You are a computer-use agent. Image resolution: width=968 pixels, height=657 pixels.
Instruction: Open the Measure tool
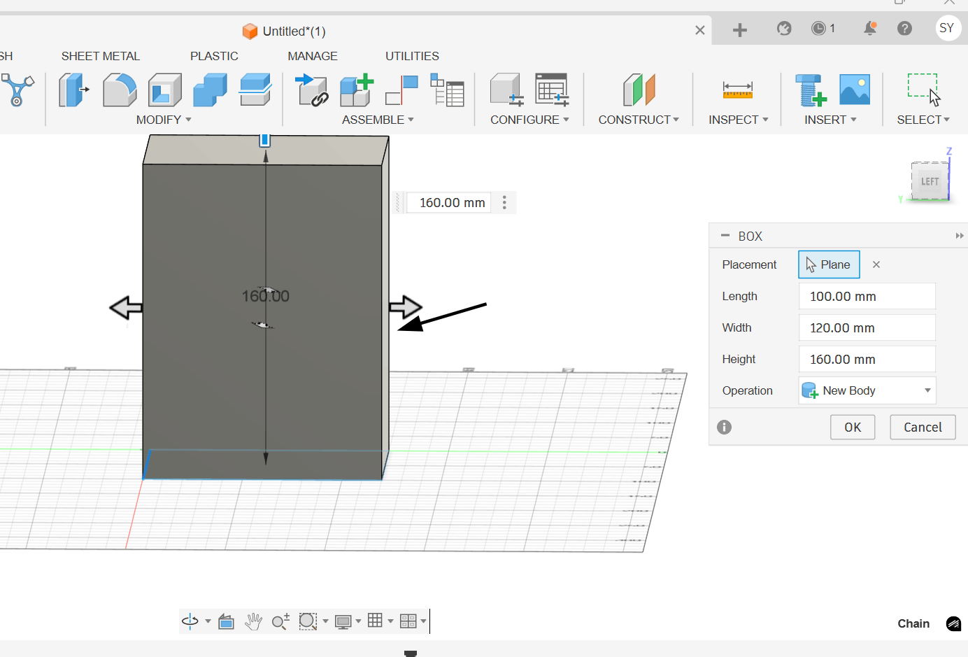click(x=737, y=90)
